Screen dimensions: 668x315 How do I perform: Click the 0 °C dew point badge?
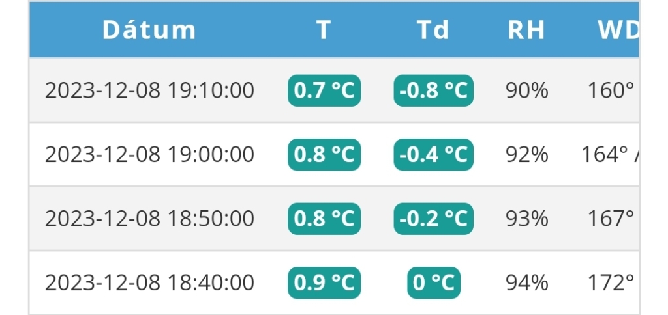pos(434,283)
